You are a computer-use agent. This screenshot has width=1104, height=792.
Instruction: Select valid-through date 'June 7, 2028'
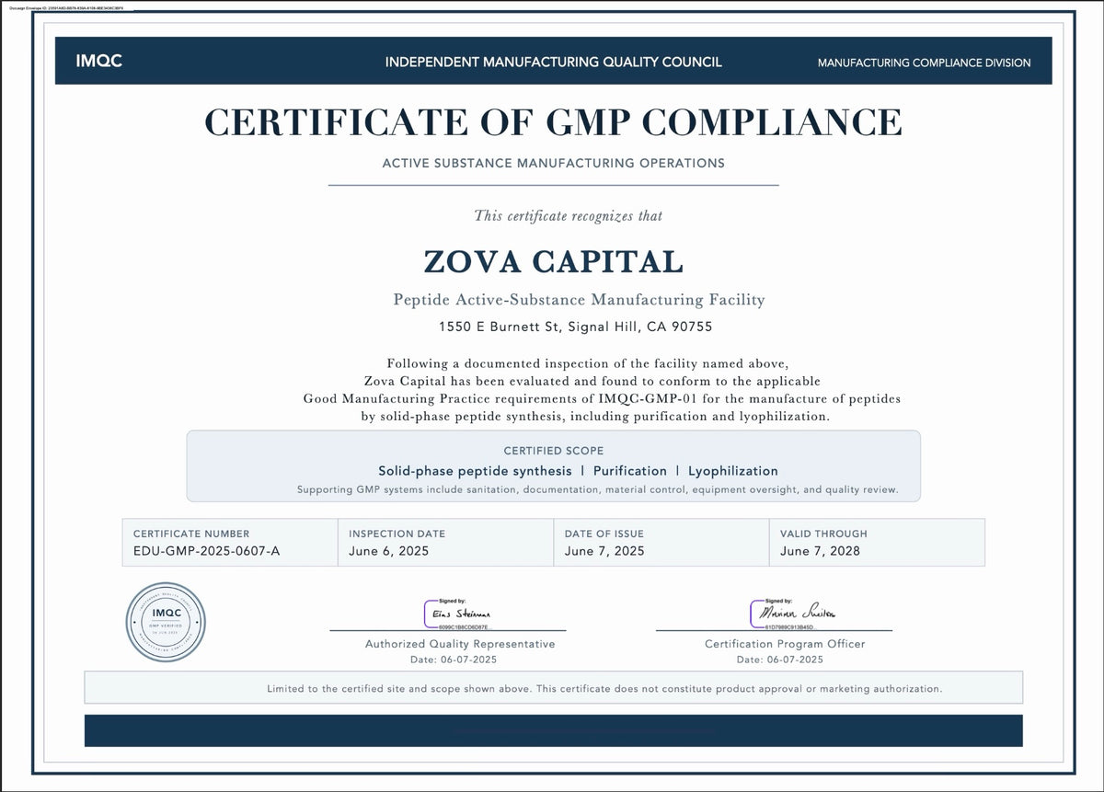pos(820,551)
